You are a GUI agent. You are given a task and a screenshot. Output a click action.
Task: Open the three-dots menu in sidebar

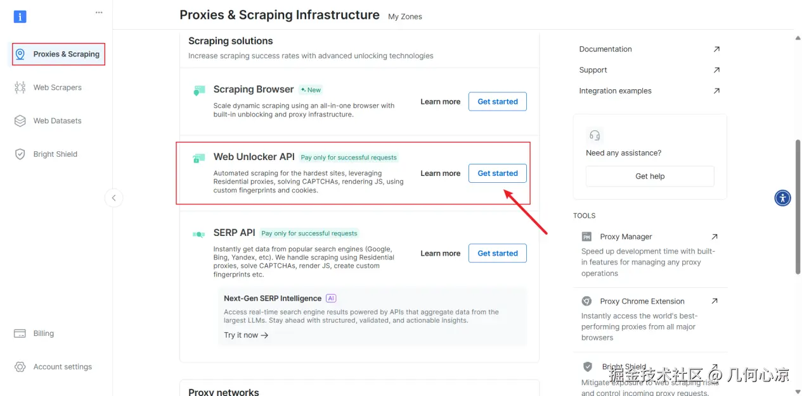pyautogui.click(x=99, y=13)
